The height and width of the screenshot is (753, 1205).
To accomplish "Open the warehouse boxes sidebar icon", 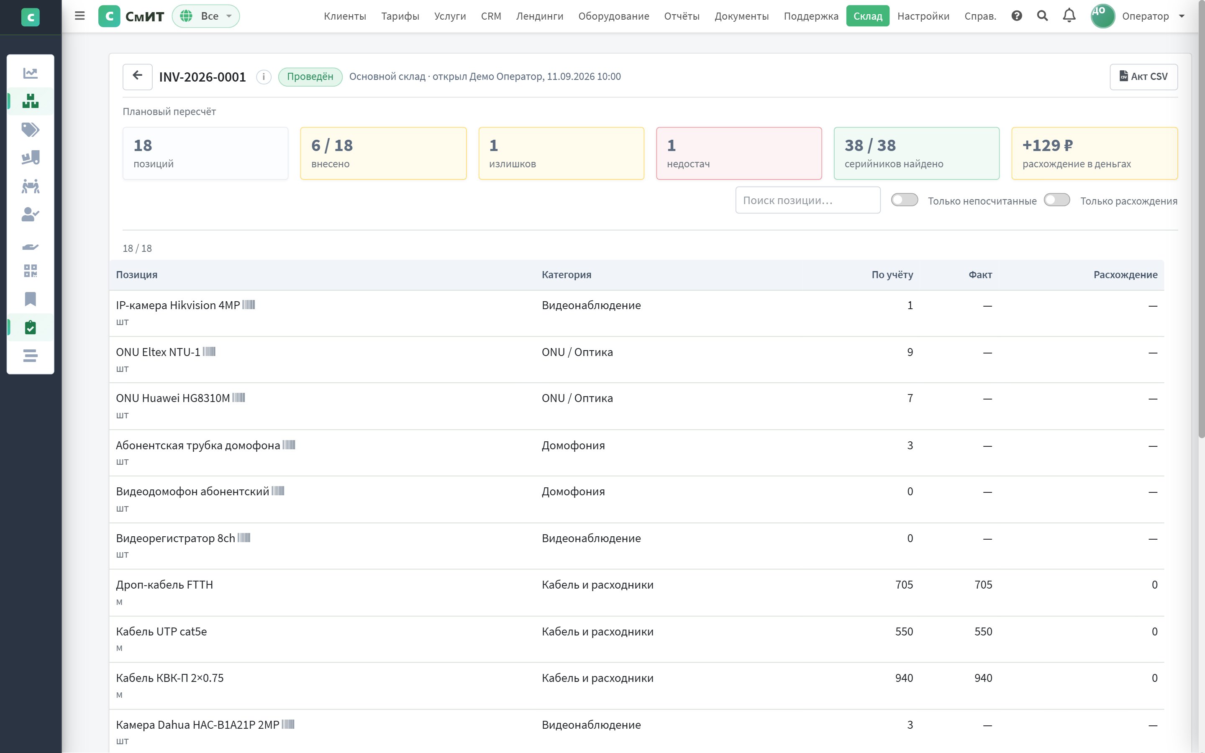I will [31, 101].
